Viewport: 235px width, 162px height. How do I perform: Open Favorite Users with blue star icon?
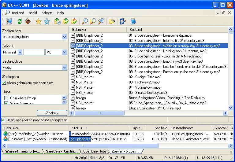click(47, 21)
